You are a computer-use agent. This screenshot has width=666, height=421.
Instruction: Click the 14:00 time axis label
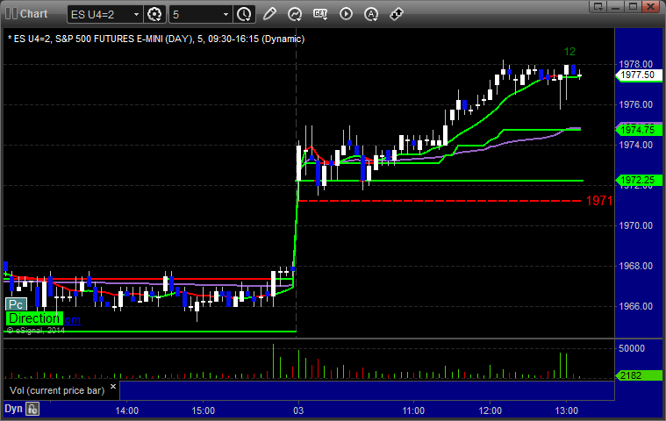(127, 410)
